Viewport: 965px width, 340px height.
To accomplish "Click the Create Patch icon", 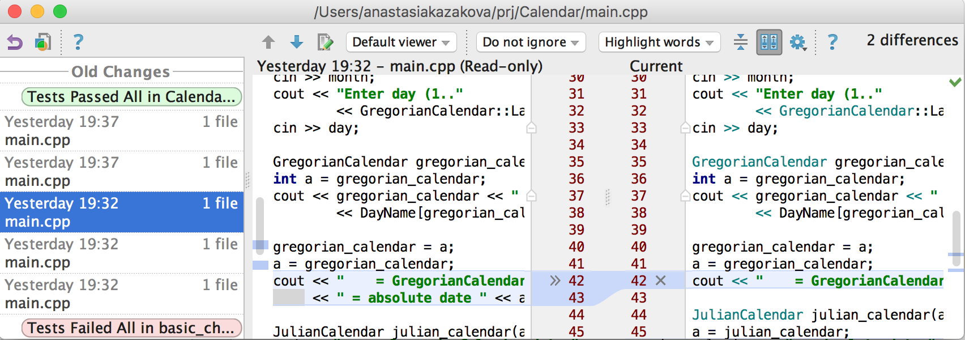I will tap(43, 42).
